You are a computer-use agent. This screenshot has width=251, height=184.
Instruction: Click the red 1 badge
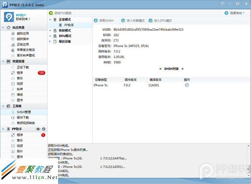[43, 135]
